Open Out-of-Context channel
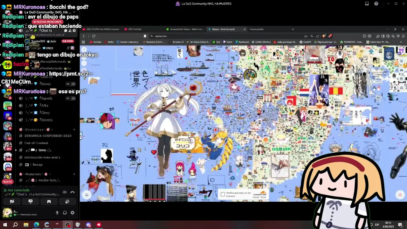This screenshot has width=407, height=229. pyautogui.click(x=47, y=143)
